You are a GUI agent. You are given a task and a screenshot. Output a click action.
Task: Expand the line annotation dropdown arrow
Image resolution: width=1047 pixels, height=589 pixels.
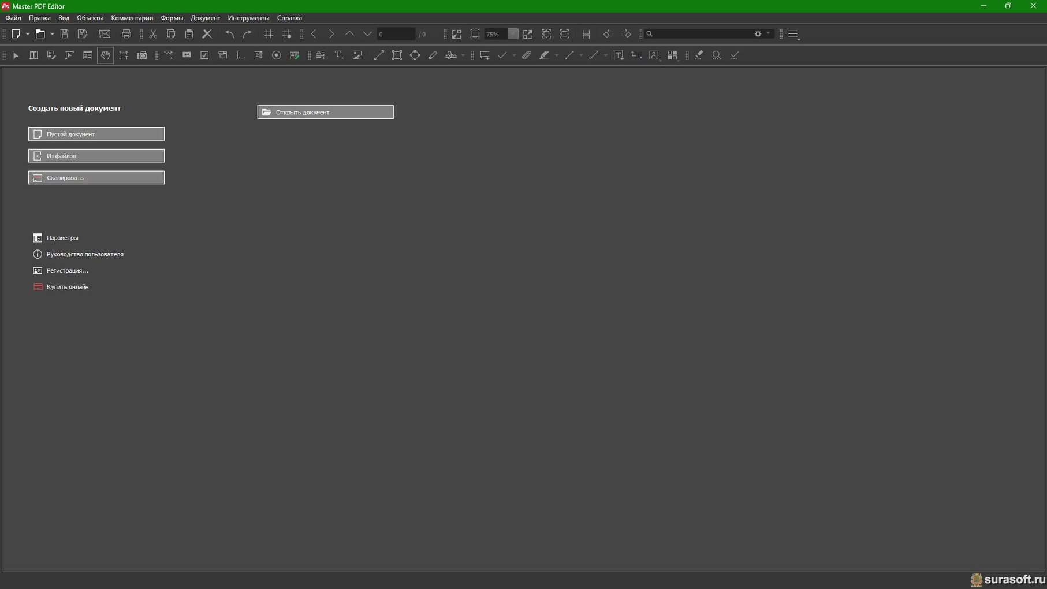click(581, 55)
